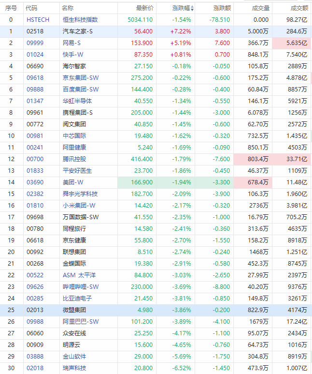Click the sort arrow beside 涨跌幅
Screen dimensions: 312x374
pos(193,8)
